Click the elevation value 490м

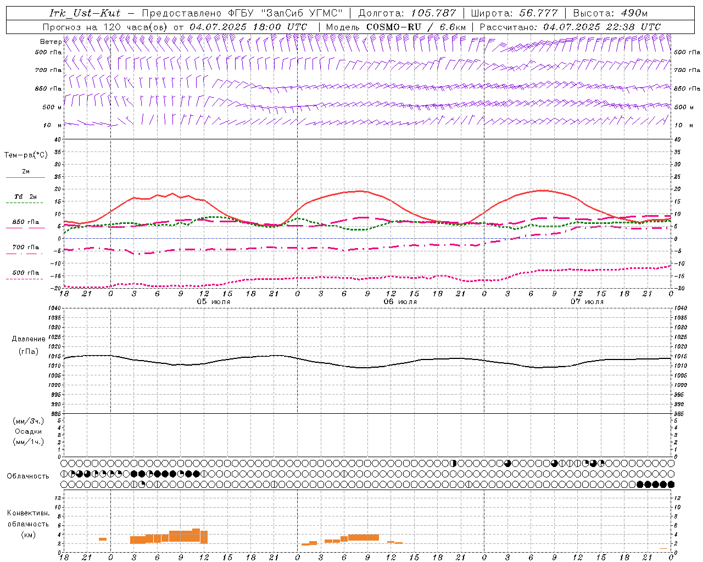click(634, 13)
